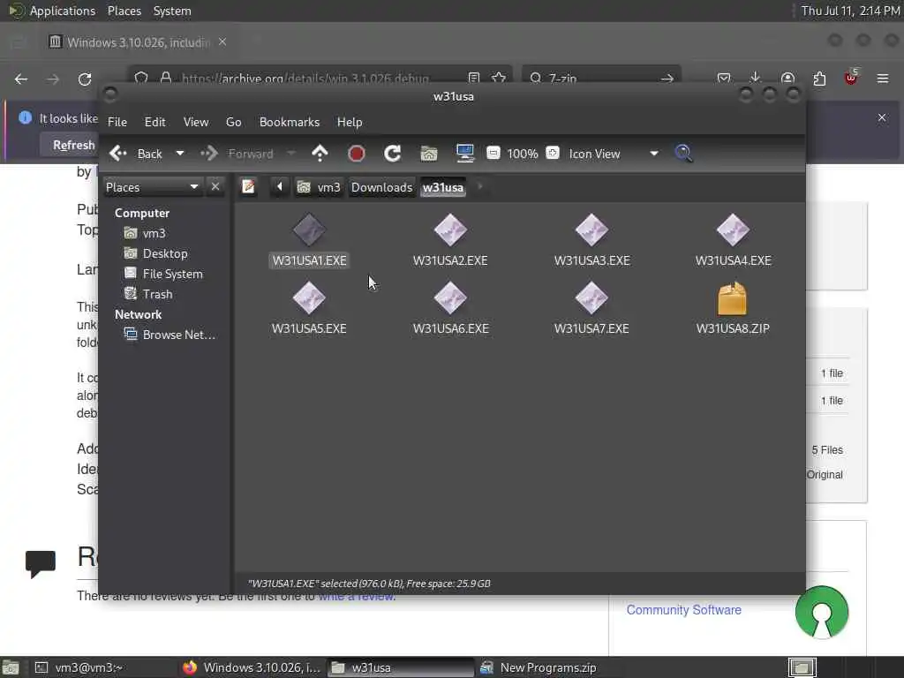Viewport: 904px width, 678px height.
Task: Open the Firefox downloads arrow icon
Action: pyautogui.click(x=756, y=78)
